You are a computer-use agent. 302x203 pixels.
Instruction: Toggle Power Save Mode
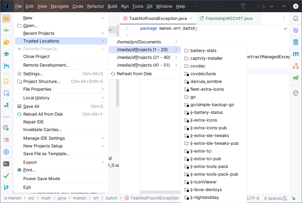coord(61,179)
